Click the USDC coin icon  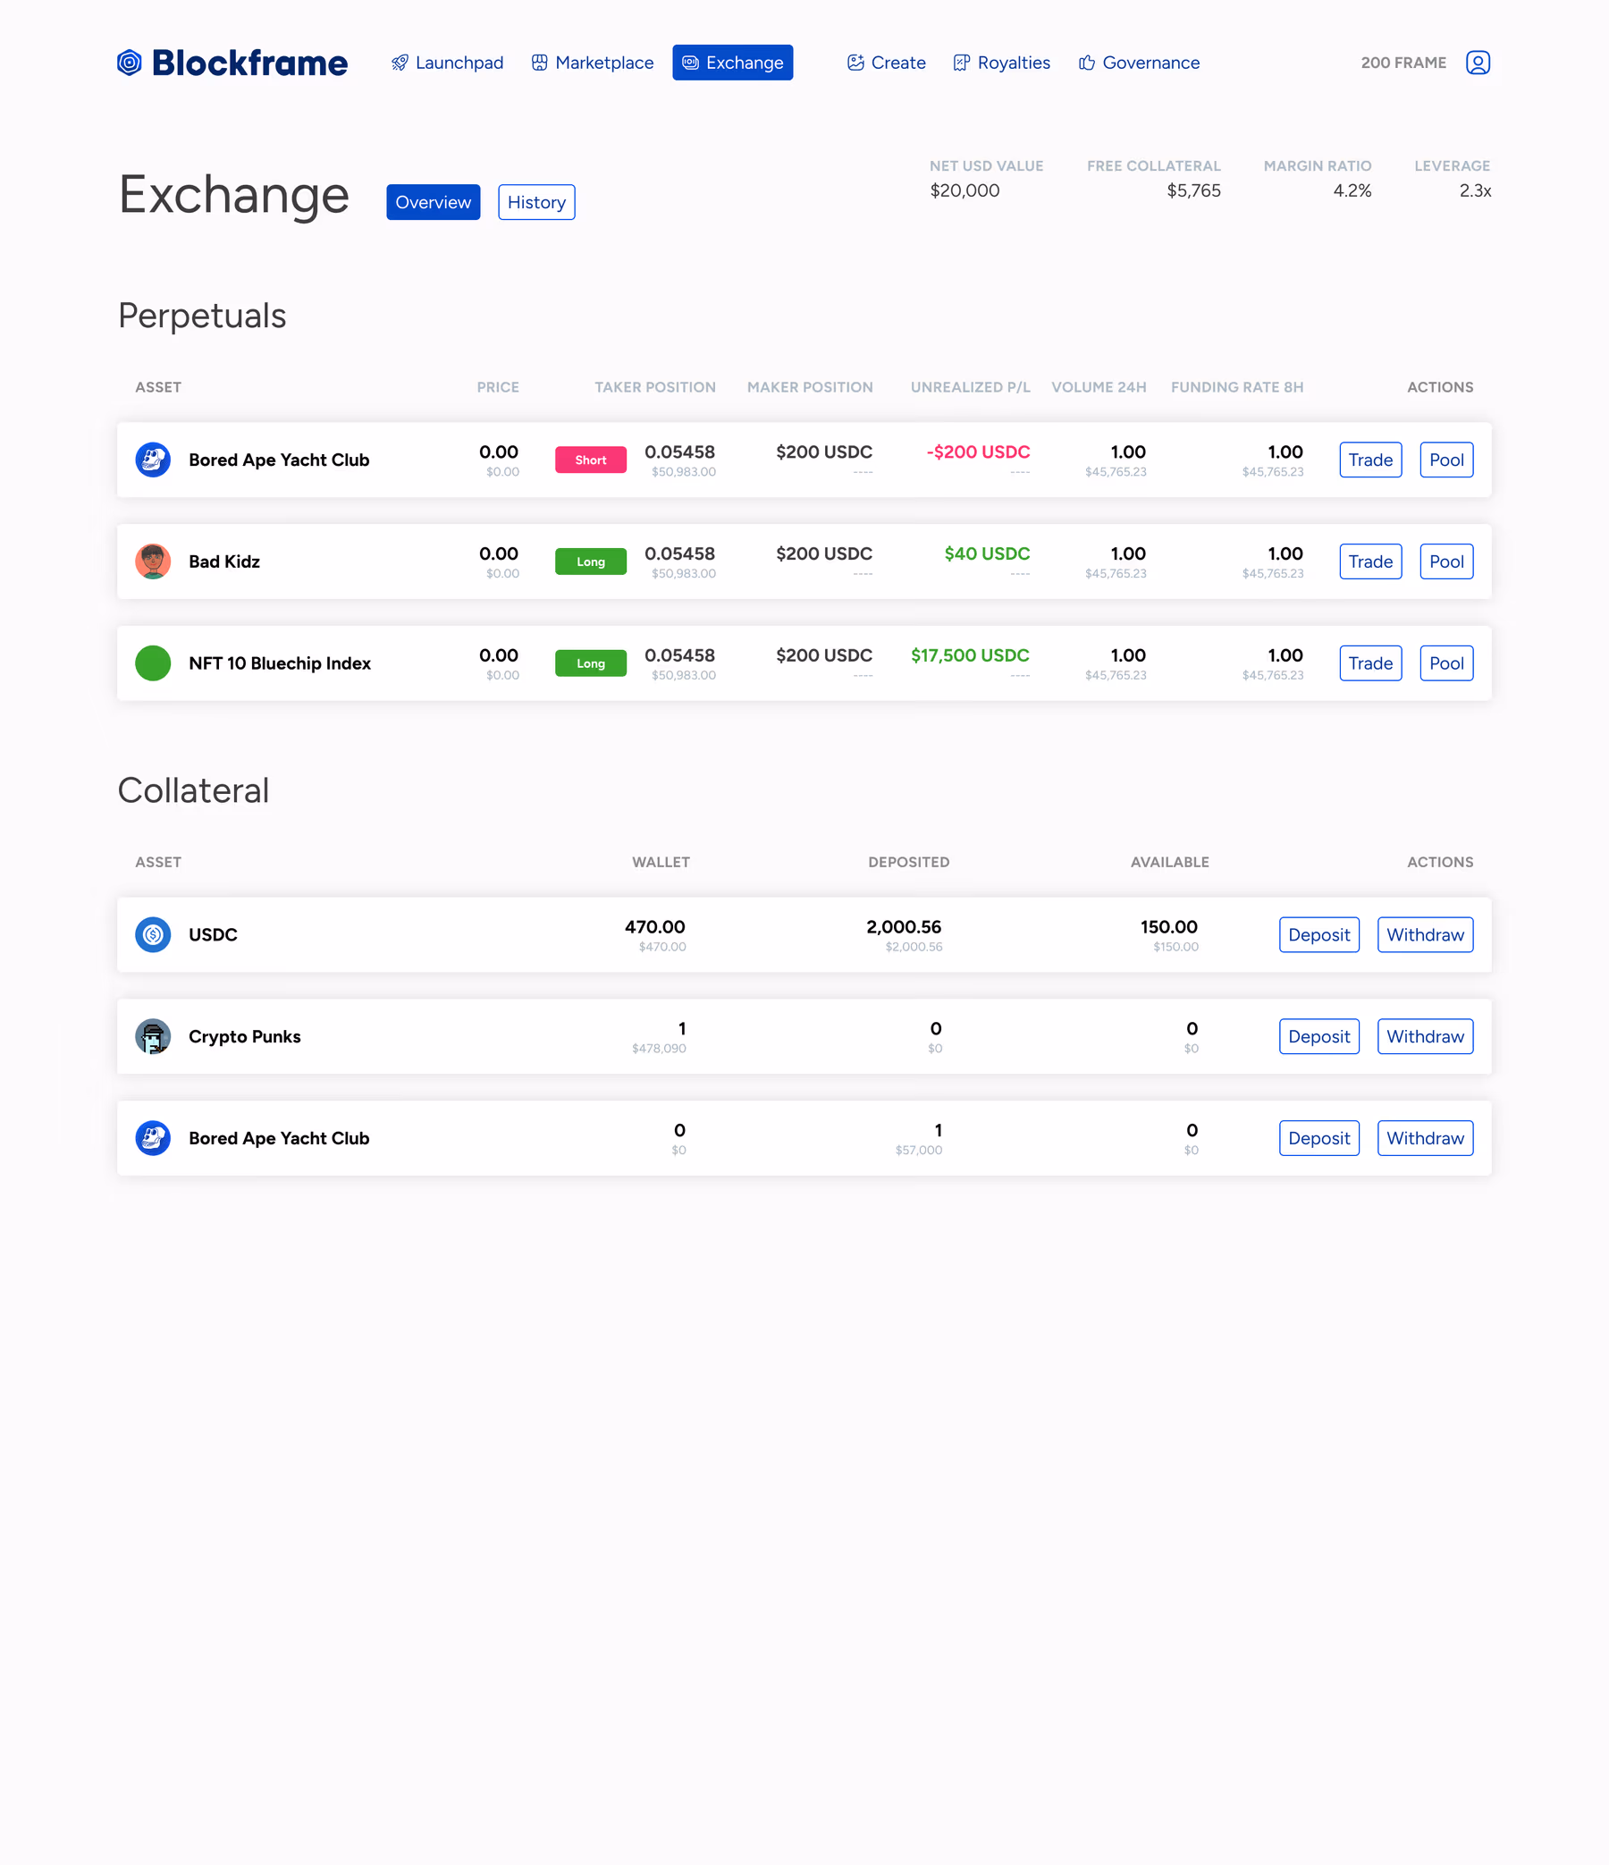tap(153, 934)
